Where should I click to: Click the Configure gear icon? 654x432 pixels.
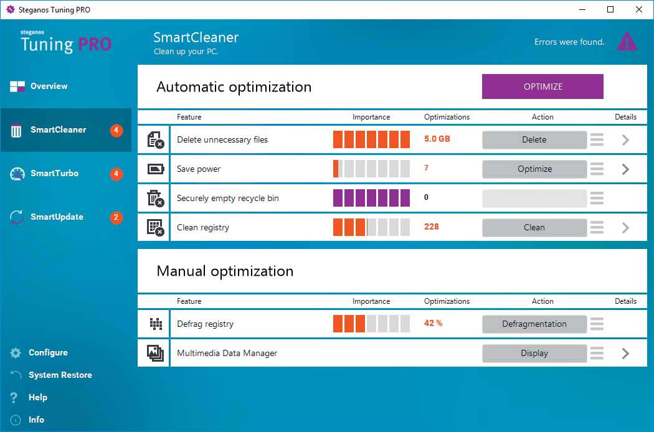(16, 353)
